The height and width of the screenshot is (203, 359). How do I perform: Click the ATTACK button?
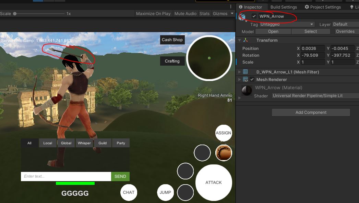(214, 182)
